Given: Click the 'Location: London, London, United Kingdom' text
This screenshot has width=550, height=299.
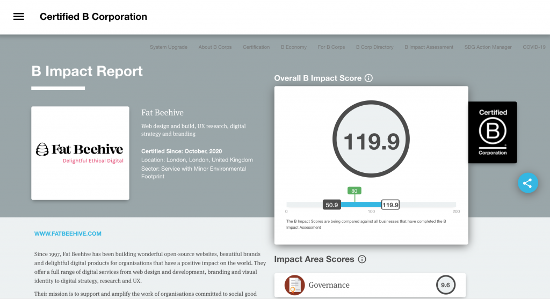Looking at the screenshot, I should pyautogui.click(x=197, y=160).
